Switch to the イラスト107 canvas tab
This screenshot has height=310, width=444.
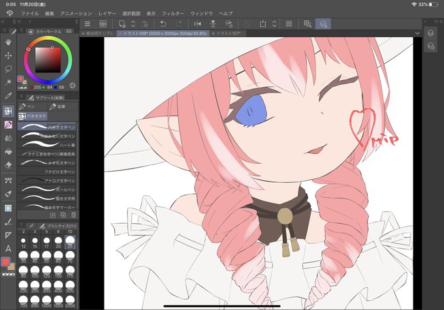click(x=229, y=33)
